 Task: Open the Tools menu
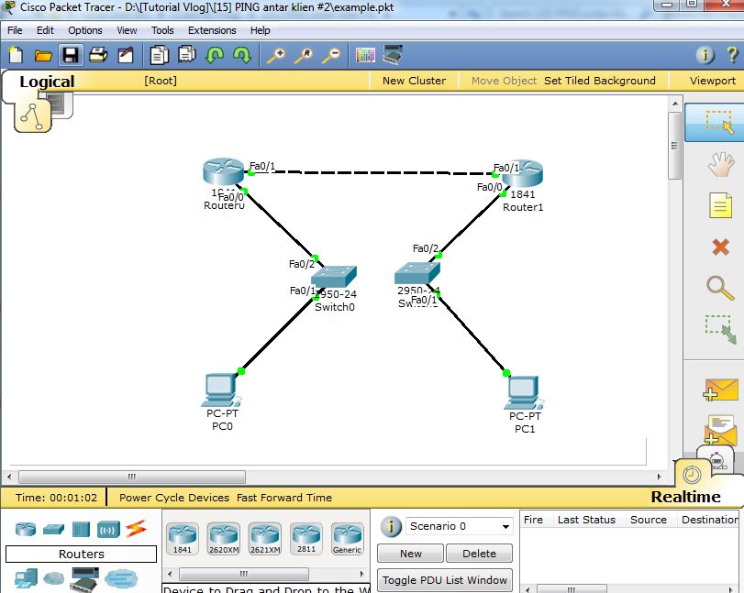click(162, 30)
